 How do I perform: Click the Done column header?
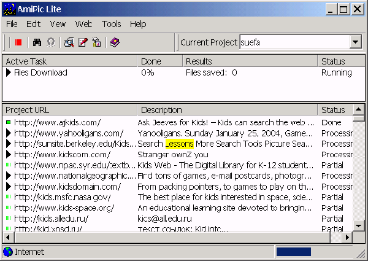[160, 61]
